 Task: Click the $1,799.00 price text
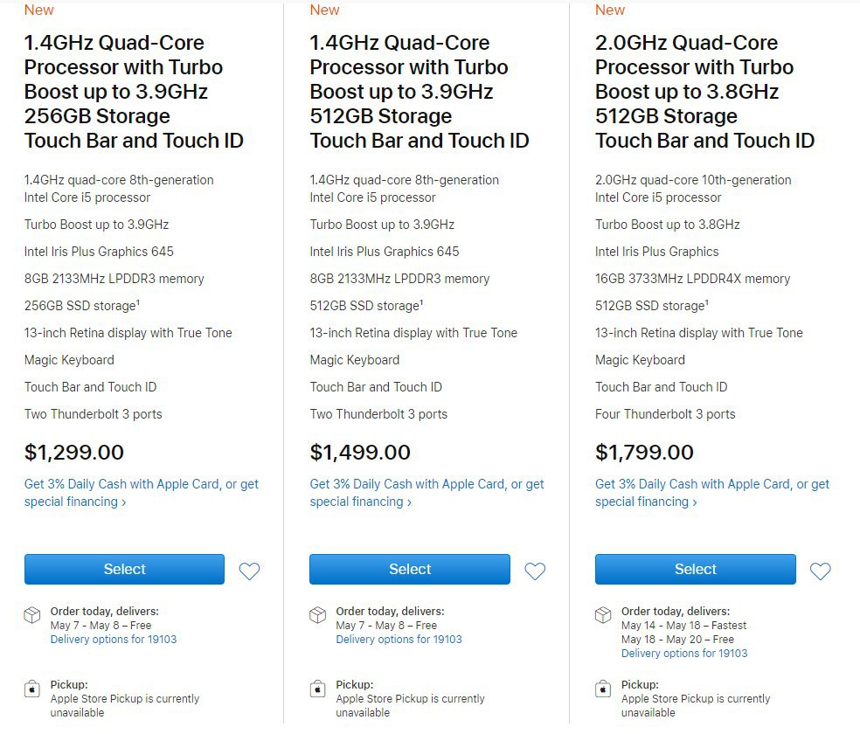(644, 453)
